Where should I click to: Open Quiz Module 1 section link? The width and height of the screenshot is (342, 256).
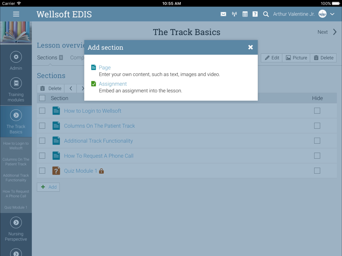click(80, 171)
